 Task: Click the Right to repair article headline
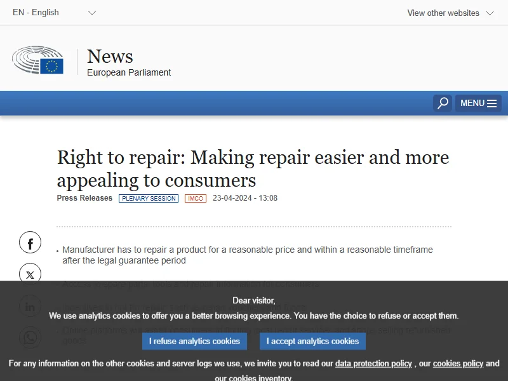[x=253, y=168]
